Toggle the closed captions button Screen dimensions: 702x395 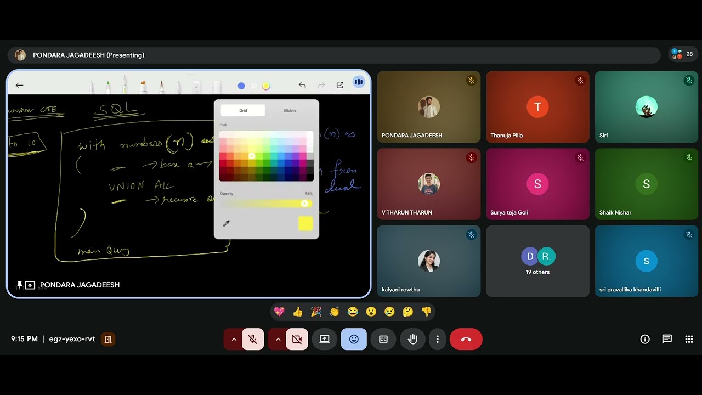(x=383, y=339)
